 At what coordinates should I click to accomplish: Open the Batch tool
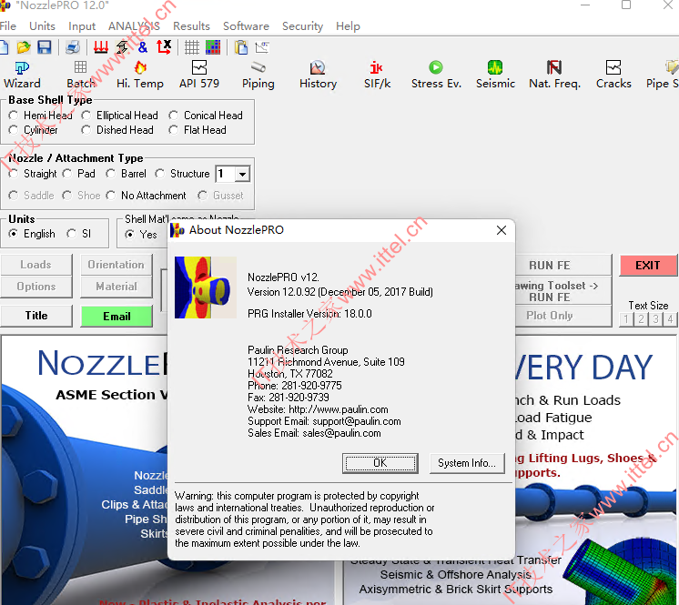point(80,75)
